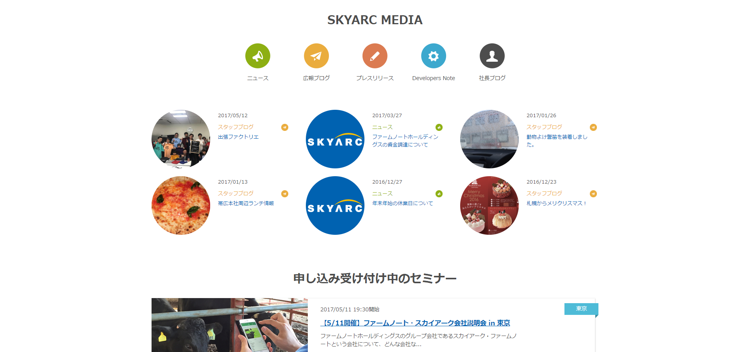This screenshot has width=750, height=352.
Task: Open 社長ブログ via the person icon
Action: [492, 56]
